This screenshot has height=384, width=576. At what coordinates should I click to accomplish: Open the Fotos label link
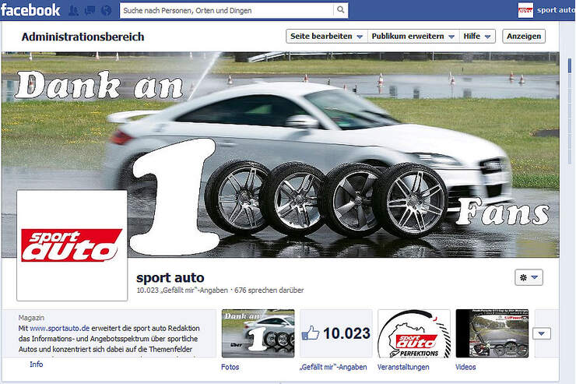point(230,367)
